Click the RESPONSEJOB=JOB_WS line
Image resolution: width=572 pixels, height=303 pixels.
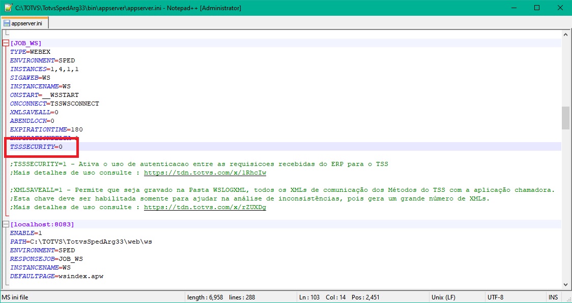(46, 259)
